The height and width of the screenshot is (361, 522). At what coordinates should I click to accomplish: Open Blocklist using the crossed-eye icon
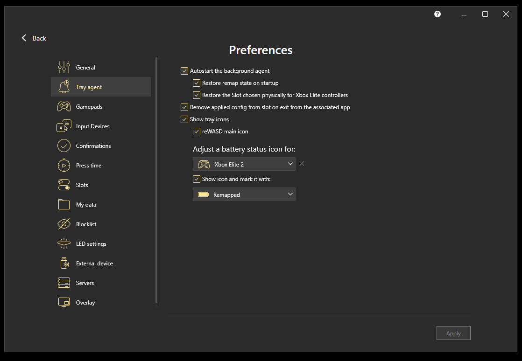[64, 224]
